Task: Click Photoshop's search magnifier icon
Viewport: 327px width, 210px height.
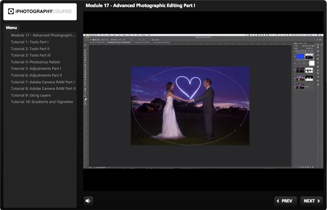Action: 317,40
